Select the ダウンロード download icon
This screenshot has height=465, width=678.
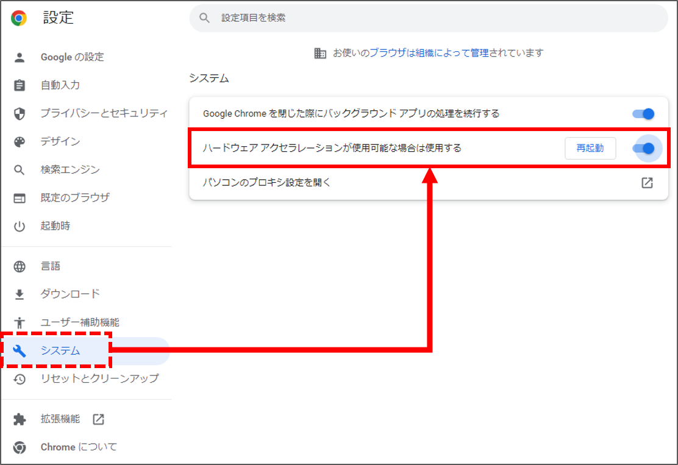pyautogui.click(x=20, y=294)
